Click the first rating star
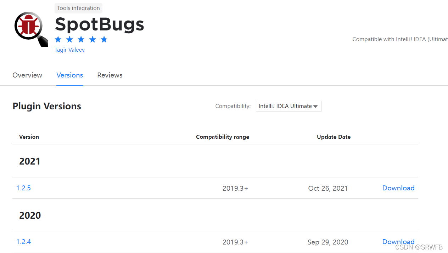Screen dimensions: 448x253 58,39
